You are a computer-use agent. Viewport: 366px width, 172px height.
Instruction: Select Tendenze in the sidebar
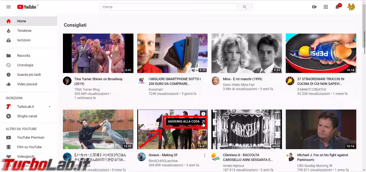(x=29, y=31)
